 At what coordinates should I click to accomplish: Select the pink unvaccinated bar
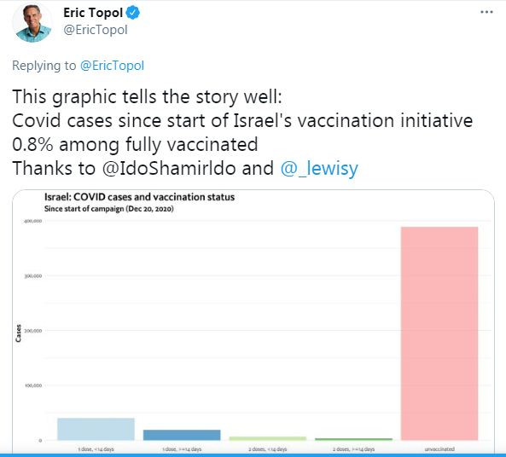pyautogui.click(x=439, y=333)
